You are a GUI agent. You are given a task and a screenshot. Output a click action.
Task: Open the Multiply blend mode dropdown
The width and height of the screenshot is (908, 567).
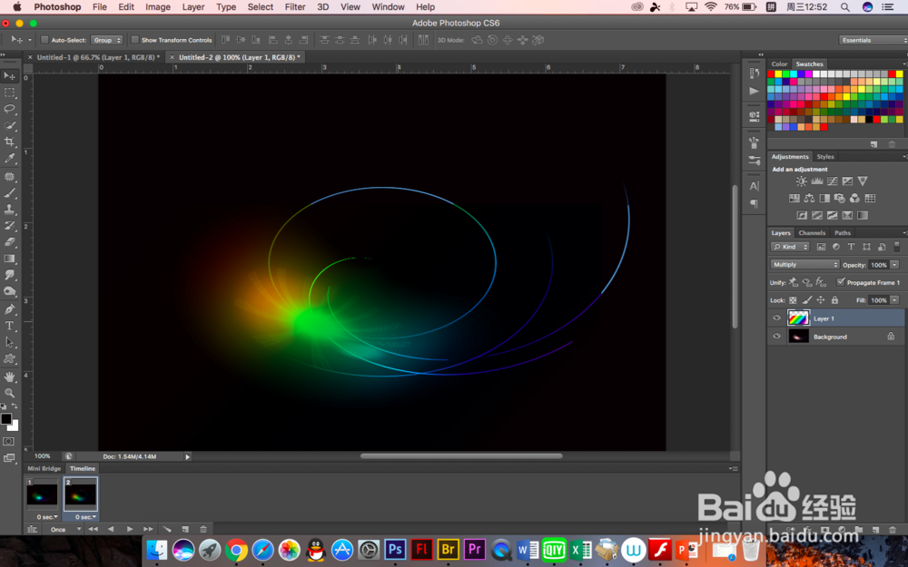[804, 265]
